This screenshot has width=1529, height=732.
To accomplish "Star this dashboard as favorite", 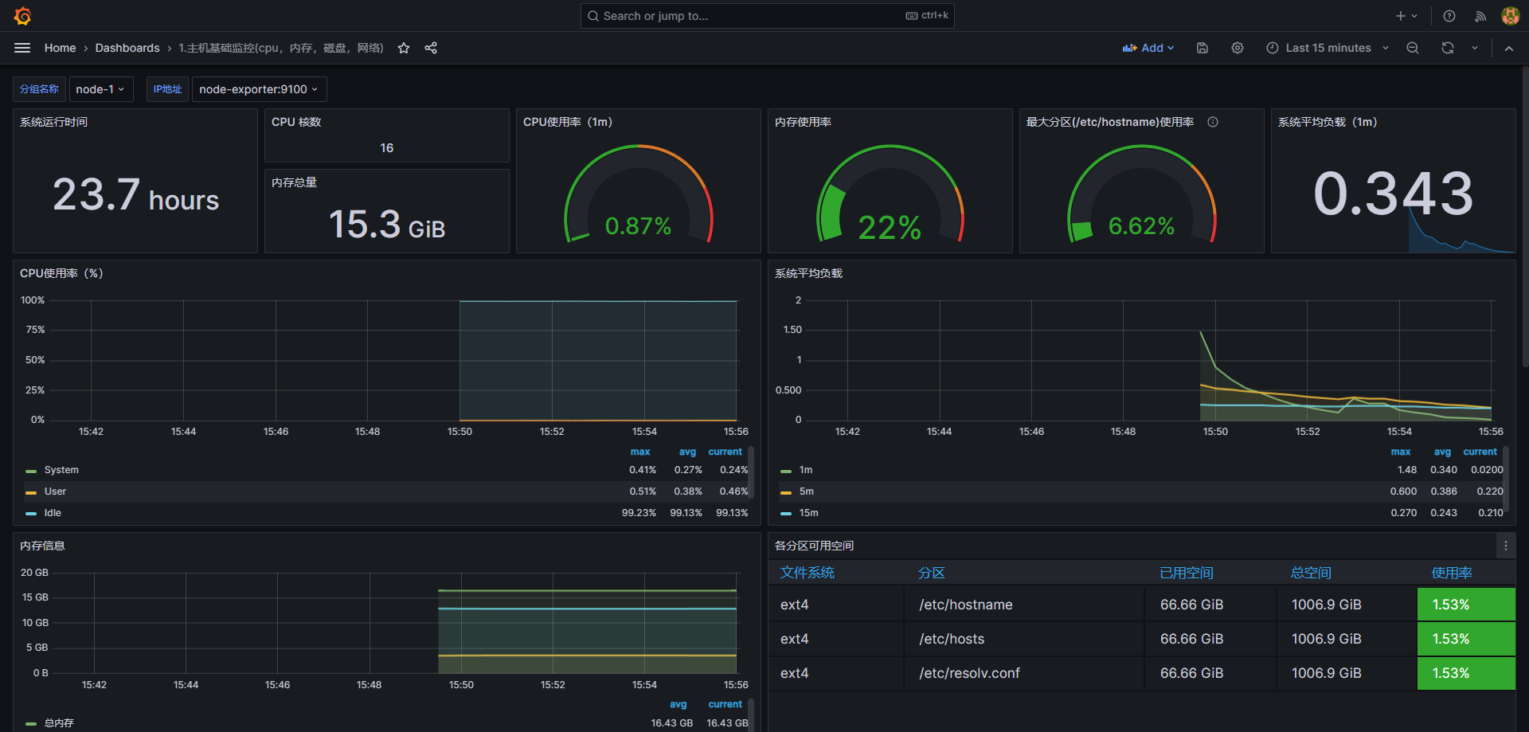I will (404, 48).
